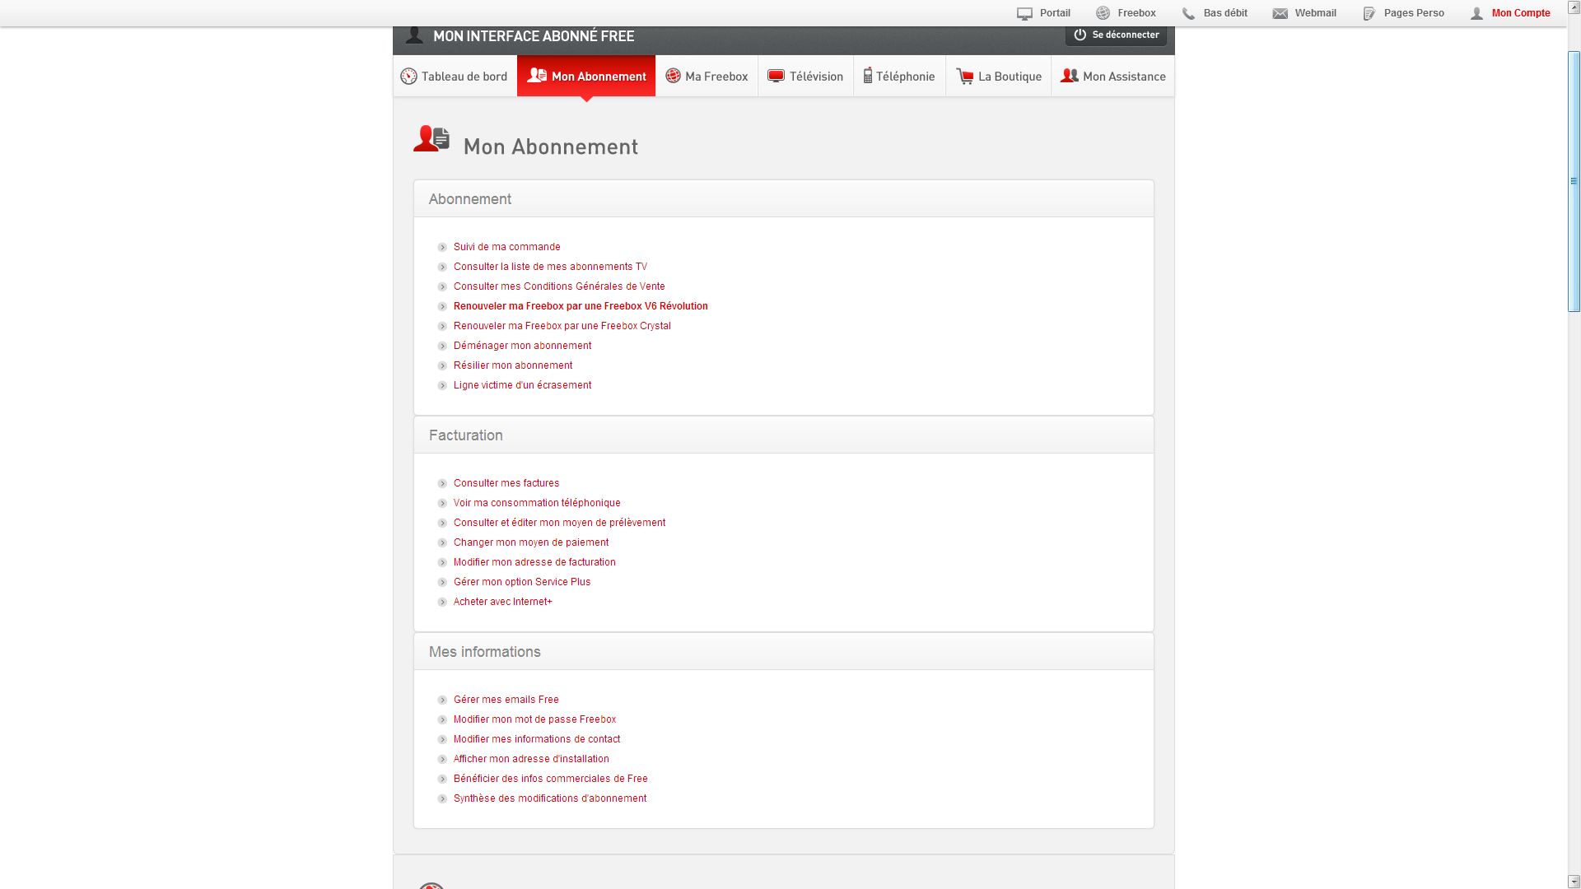Click the Portail monitor icon

click(x=1024, y=13)
